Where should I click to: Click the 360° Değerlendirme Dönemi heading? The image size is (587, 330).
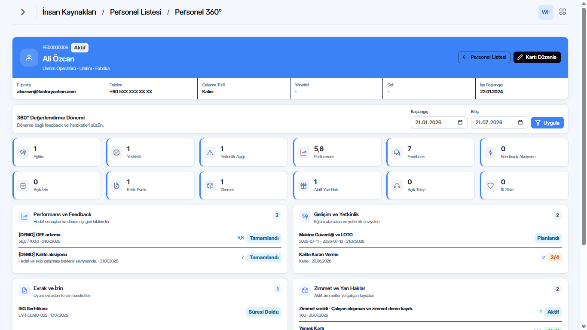(51, 118)
